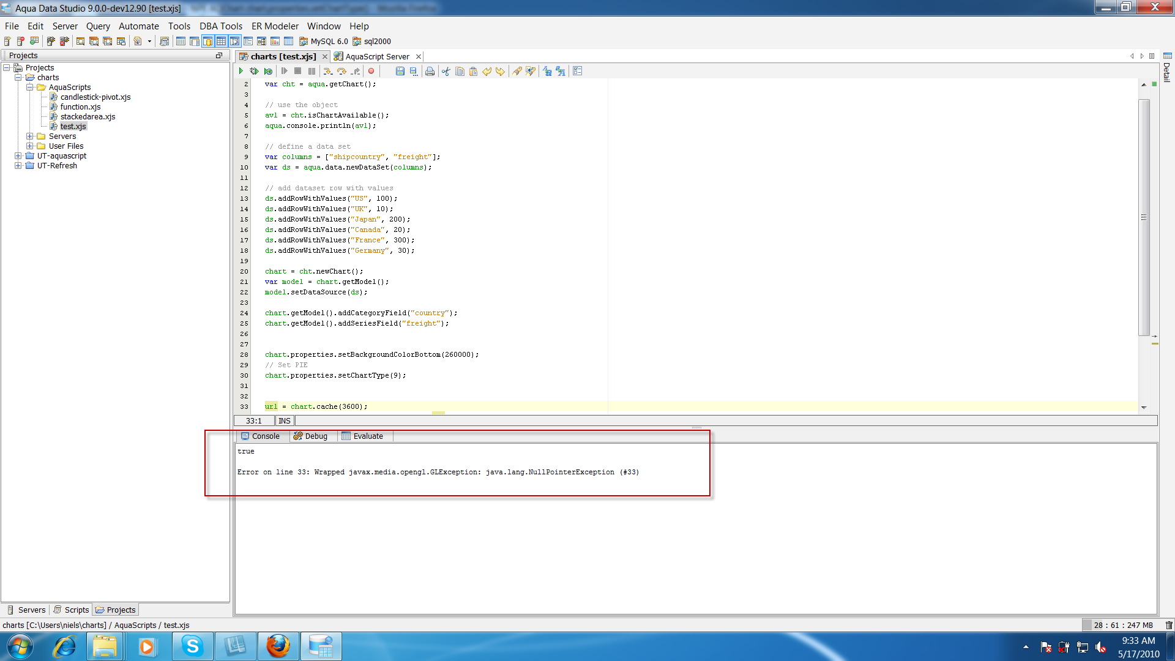Toggle the INS insert mode indicator
Image resolution: width=1175 pixels, height=661 pixels.
tap(285, 421)
